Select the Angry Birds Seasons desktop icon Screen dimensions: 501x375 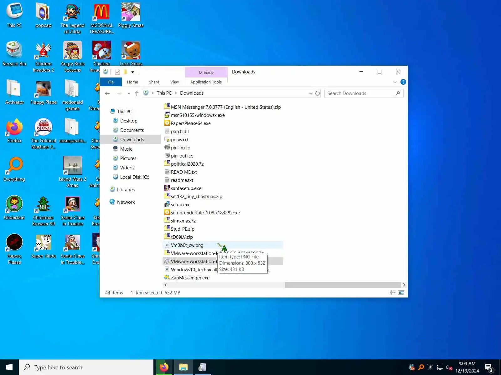pyautogui.click(x=73, y=57)
